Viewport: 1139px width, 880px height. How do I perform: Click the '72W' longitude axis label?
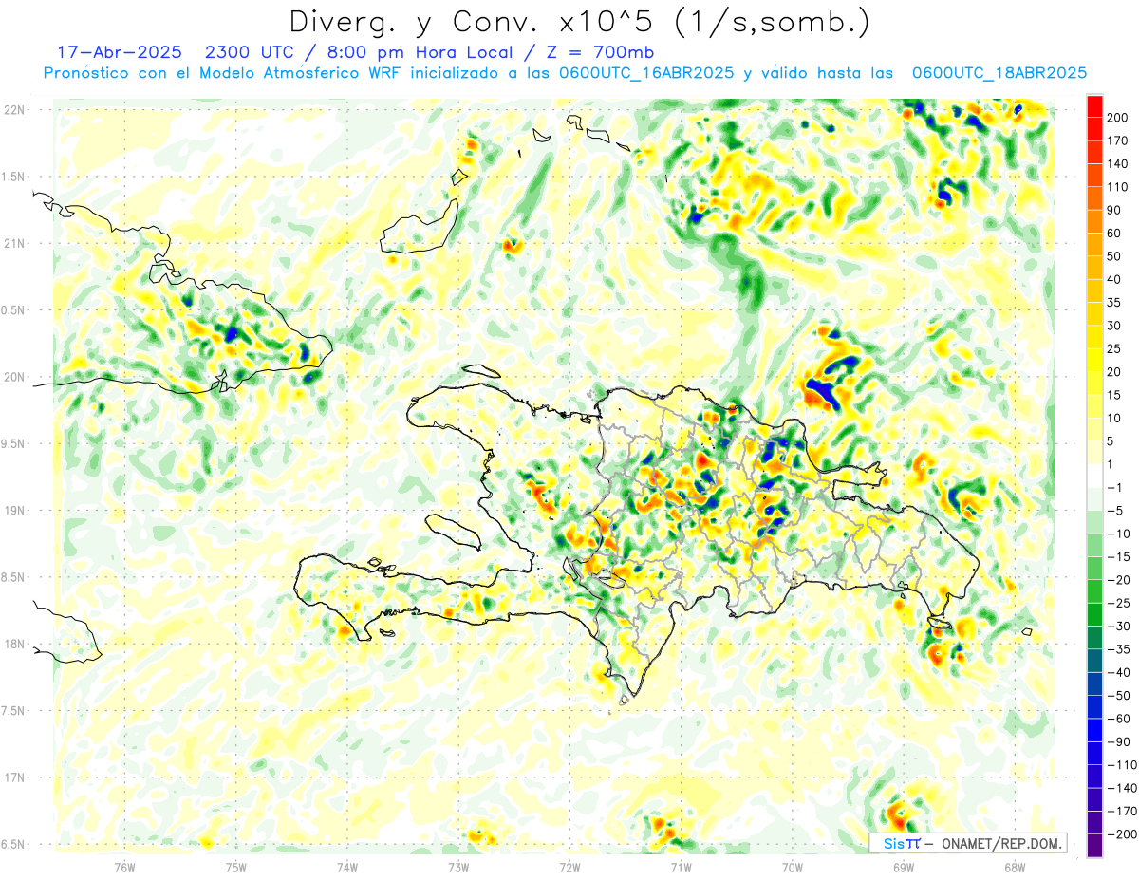point(569,867)
